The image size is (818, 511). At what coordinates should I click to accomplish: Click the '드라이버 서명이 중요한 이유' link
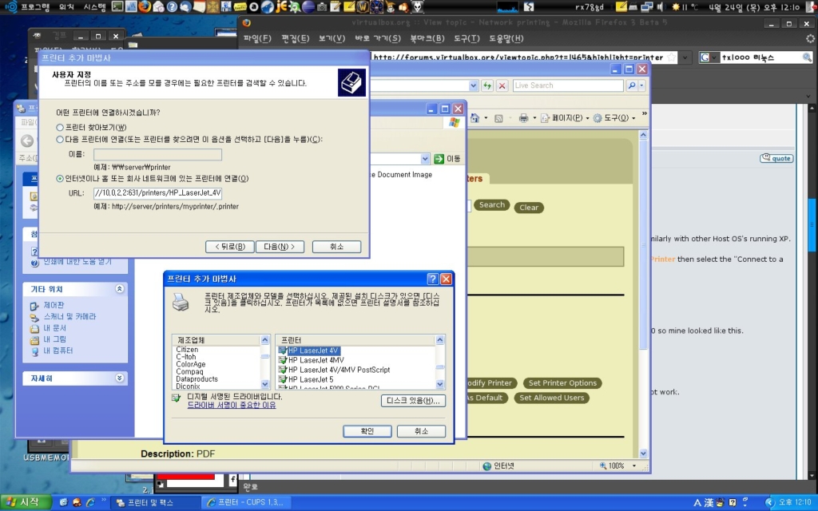pos(232,405)
